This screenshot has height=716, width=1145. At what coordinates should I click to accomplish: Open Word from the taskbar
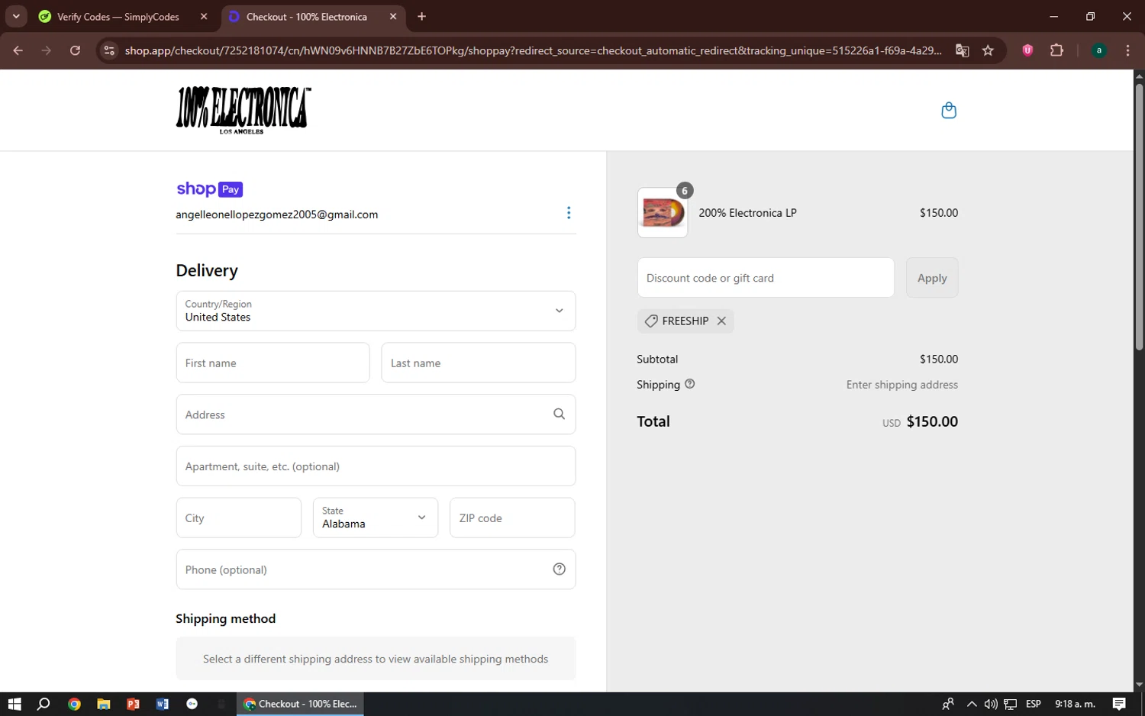click(163, 704)
